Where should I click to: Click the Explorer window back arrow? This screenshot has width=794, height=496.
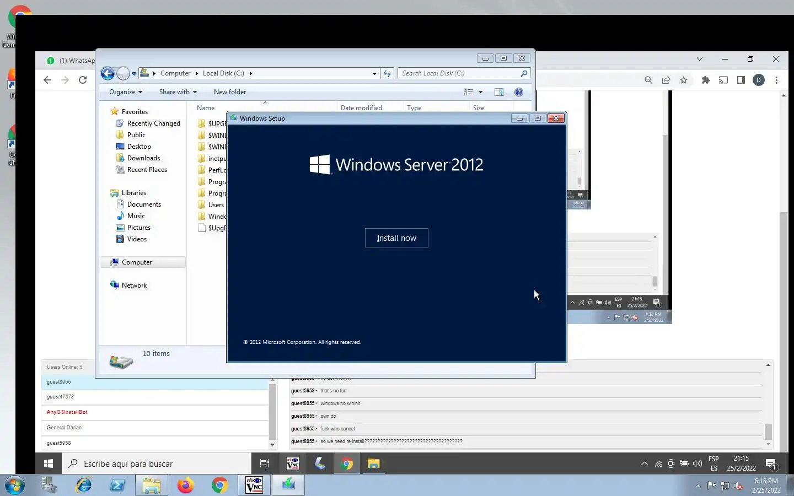(x=108, y=73)
